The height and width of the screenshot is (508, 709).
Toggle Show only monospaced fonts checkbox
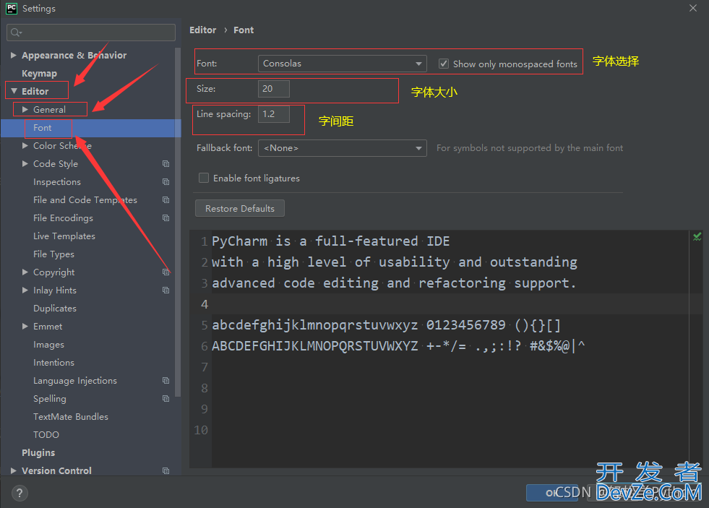tap(444, 64)
